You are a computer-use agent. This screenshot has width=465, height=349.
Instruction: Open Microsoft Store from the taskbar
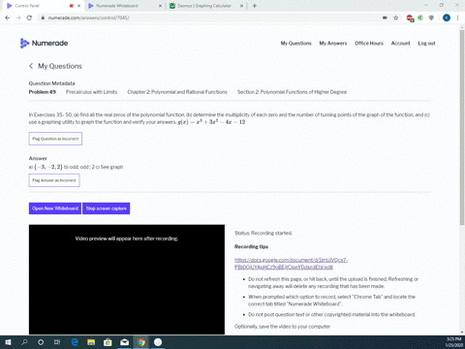point(108,342)
